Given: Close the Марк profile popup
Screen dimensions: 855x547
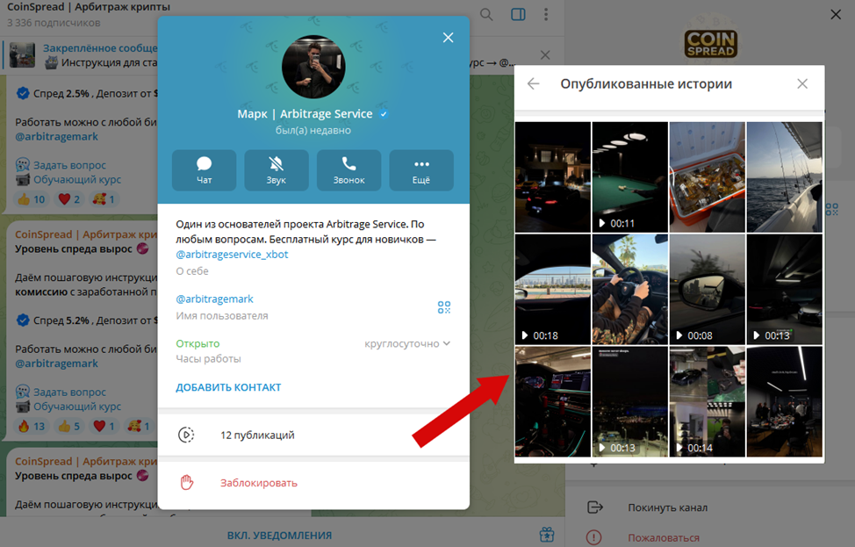Looking at the screenshot, I should coord(448,38).
